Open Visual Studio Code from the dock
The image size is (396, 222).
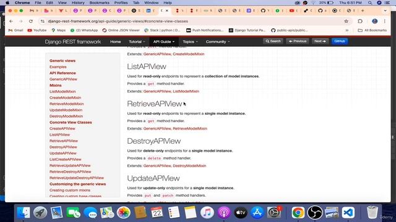(x=348, y=213)
